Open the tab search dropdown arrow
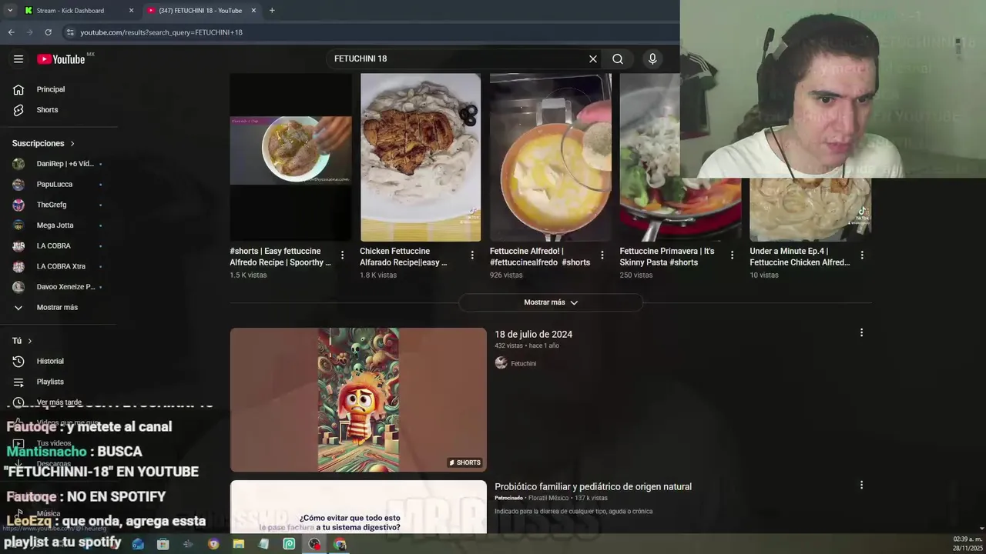986x554 pixels. pos(10,11)
